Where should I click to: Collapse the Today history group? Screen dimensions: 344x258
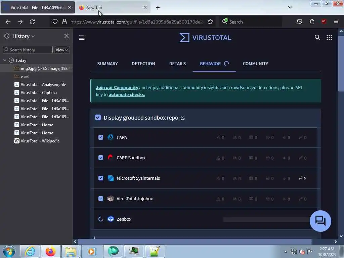(x=5, y=60)
